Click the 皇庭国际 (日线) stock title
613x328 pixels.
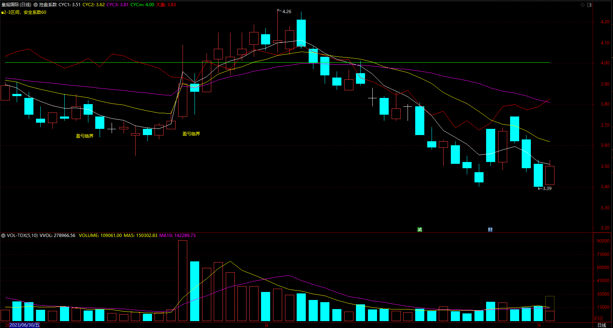16,5
